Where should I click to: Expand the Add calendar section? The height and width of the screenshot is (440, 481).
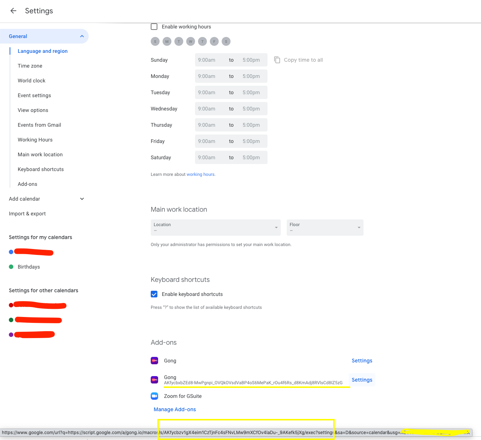pos(82,199)
